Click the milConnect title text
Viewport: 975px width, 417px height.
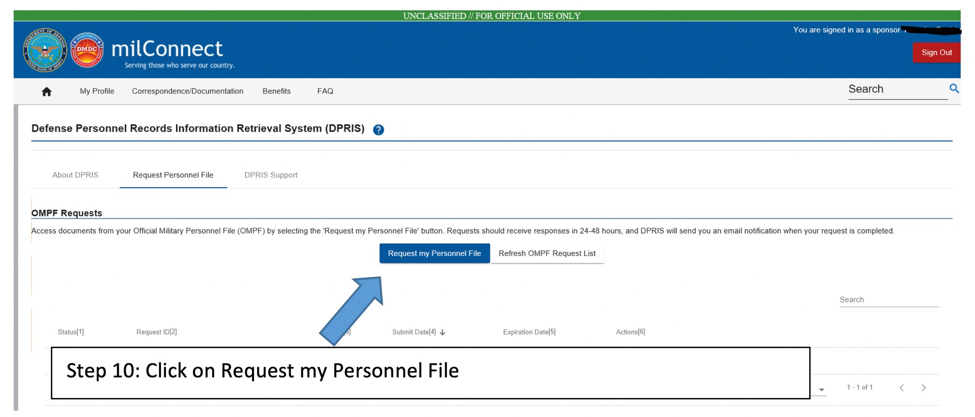point(167,49)
